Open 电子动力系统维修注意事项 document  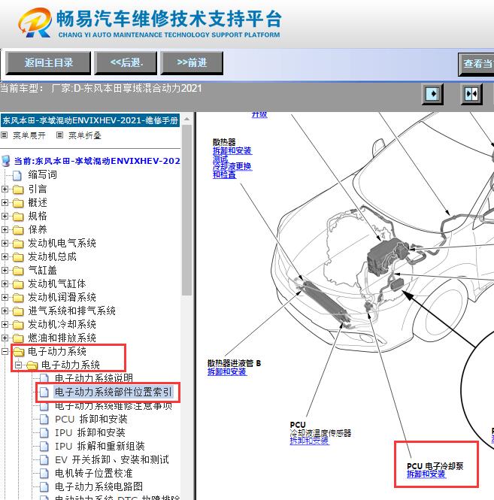114,405
